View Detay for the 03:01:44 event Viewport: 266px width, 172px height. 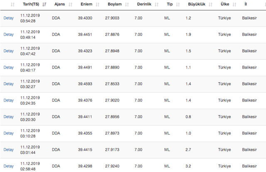pyautogui.click(x=8, y=150)
